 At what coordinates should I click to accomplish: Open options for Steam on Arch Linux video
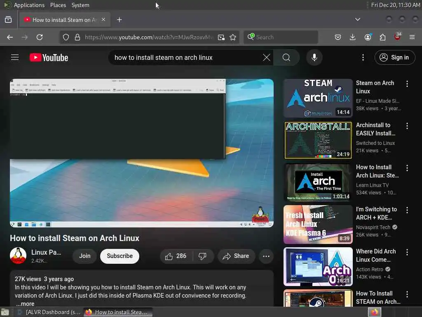click(407, 84)
